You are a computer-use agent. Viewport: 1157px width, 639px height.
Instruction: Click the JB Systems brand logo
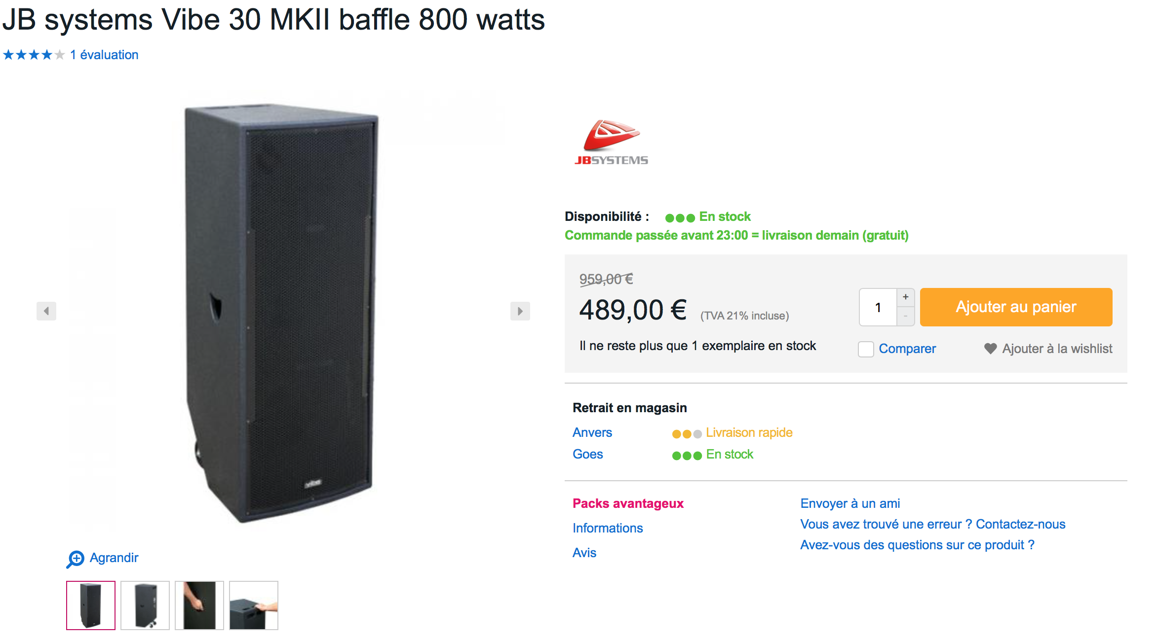point(611,142)
